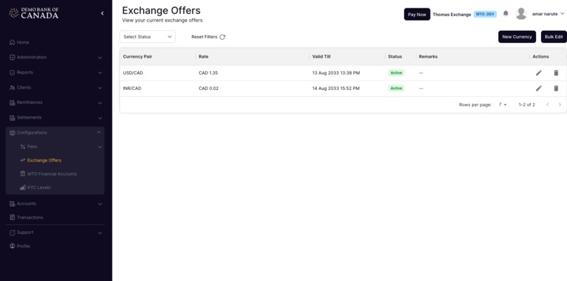Image resolution: width=567 pixels, height=281 pixels.
Task: Click the Settlements icon
Action: pos(12,118)
